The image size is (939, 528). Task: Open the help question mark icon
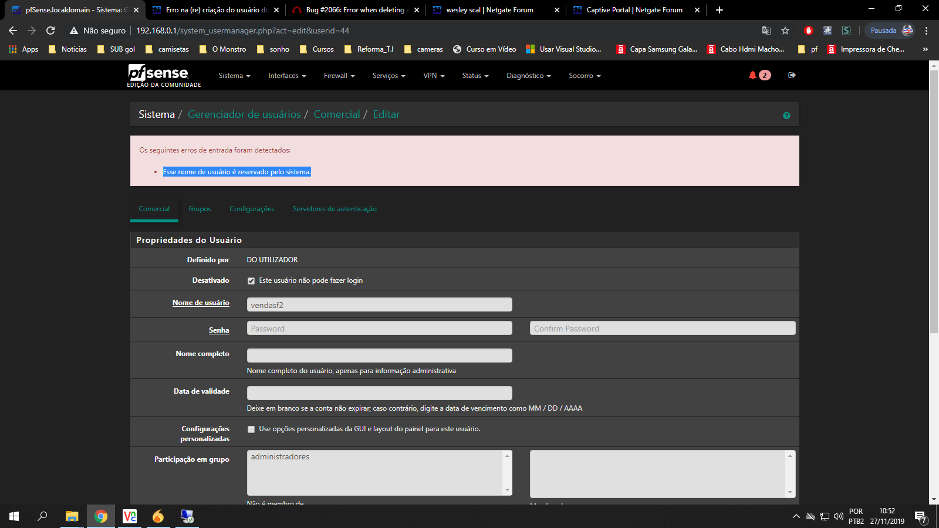(x=786, y=116)
